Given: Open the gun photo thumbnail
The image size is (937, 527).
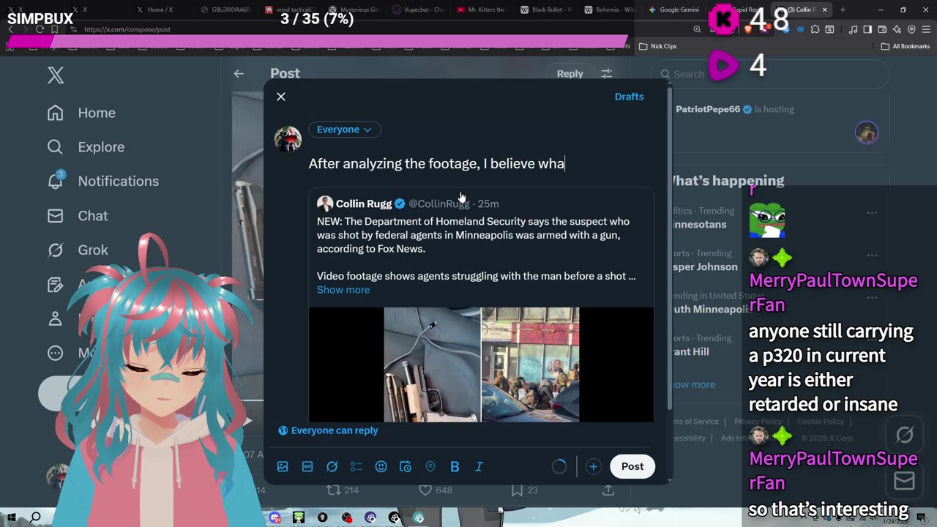Looking at the screenshot, I should click(432, 365).
